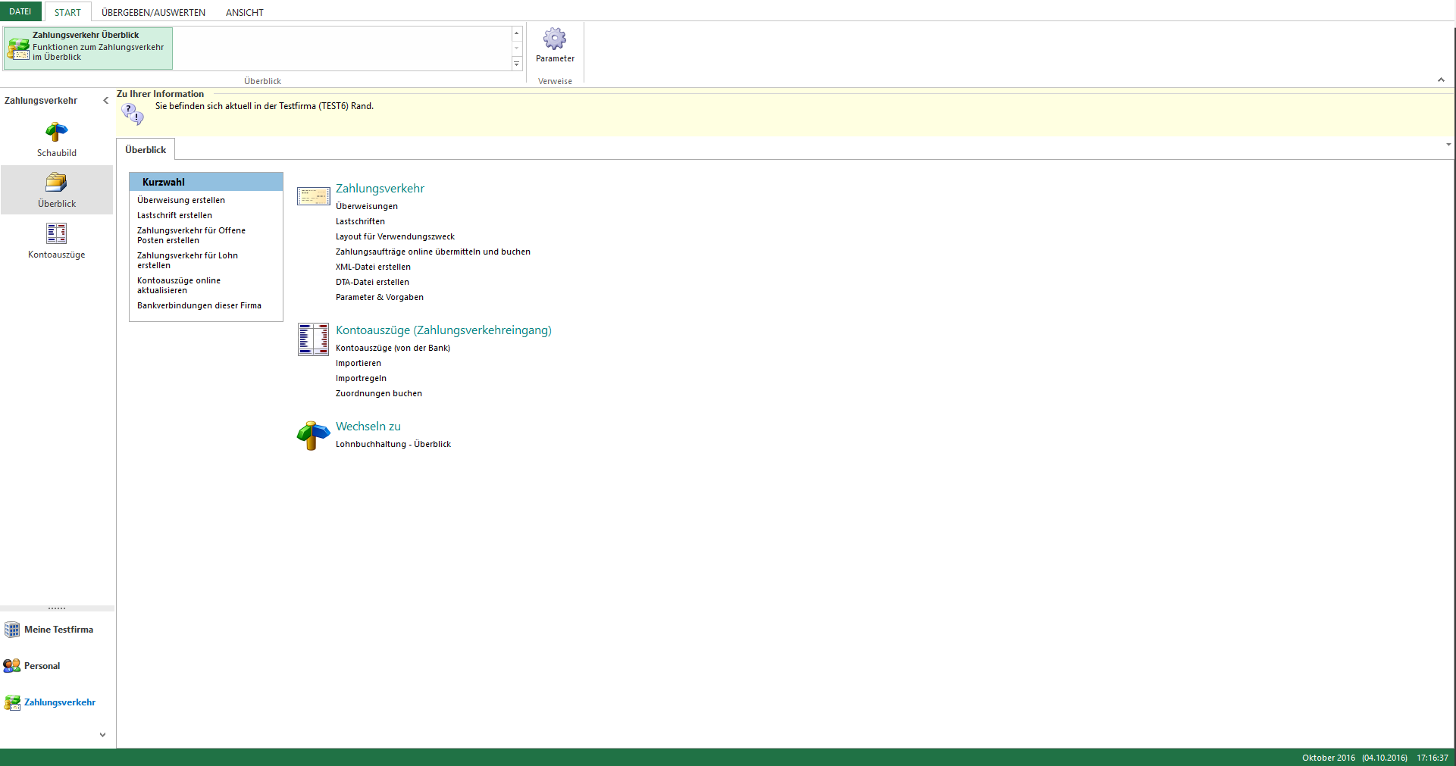The height and width of the screenshot is (766, 1456).
Task: Click Überweisung erstellen in Kurzwahl
Action: coord(181,201)
